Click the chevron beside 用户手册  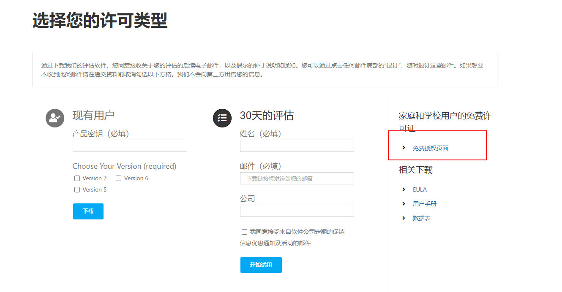point(404,204)
